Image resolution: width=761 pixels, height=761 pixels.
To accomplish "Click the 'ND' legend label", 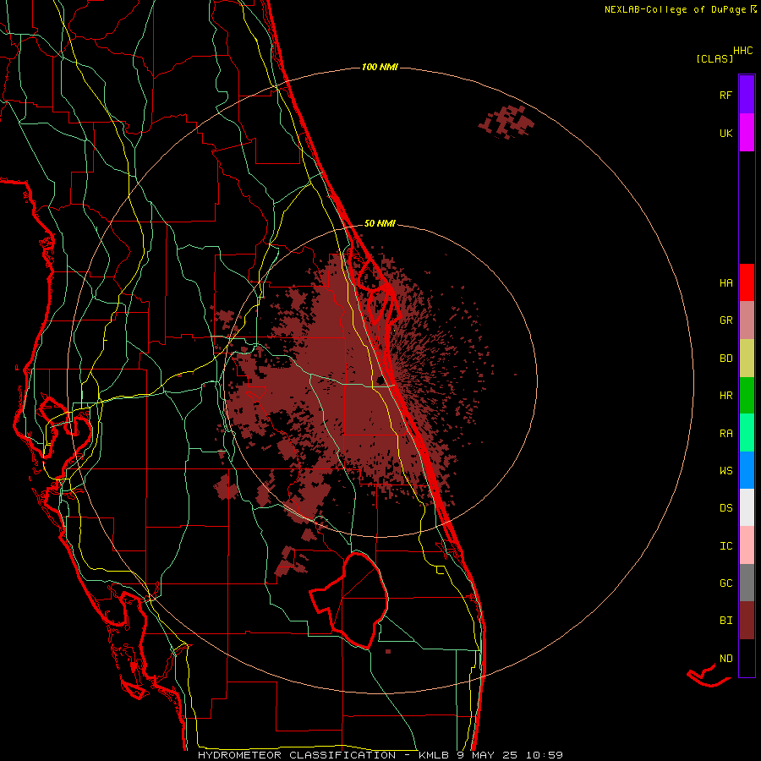I will click(x=725, y=659).
